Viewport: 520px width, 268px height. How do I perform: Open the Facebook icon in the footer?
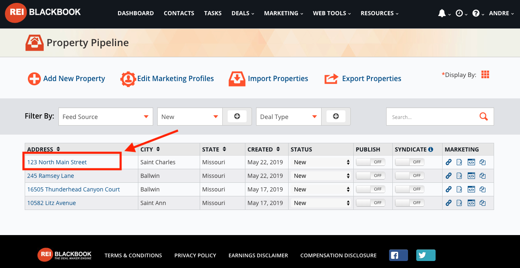pyautogui.click(x=399, y=255)
